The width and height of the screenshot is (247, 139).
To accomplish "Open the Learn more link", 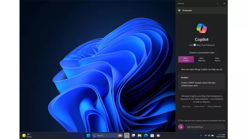I will click(186, 106).
